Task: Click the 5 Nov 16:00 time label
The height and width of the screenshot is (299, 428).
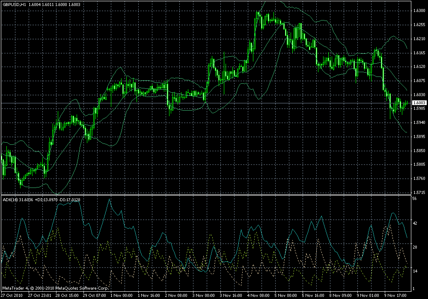Action: [x=313, y=296]
